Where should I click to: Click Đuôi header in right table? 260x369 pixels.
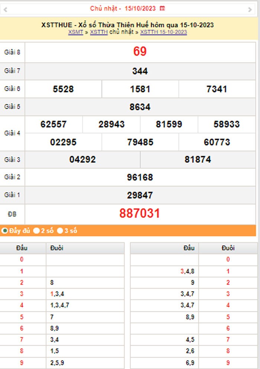(228, 248)
